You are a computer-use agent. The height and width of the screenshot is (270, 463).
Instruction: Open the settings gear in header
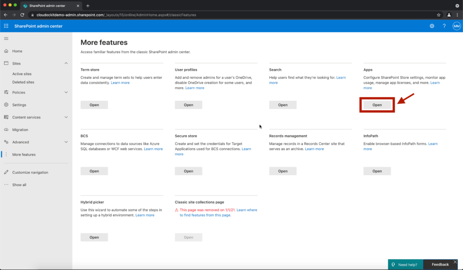(432, 26)
